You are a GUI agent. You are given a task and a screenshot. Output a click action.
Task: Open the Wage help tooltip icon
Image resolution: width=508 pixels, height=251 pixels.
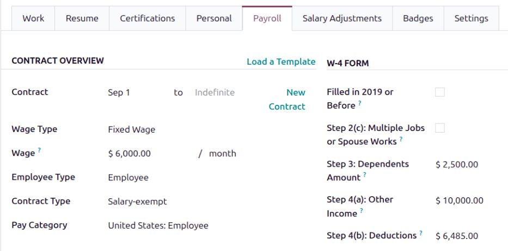click(40, 150)
